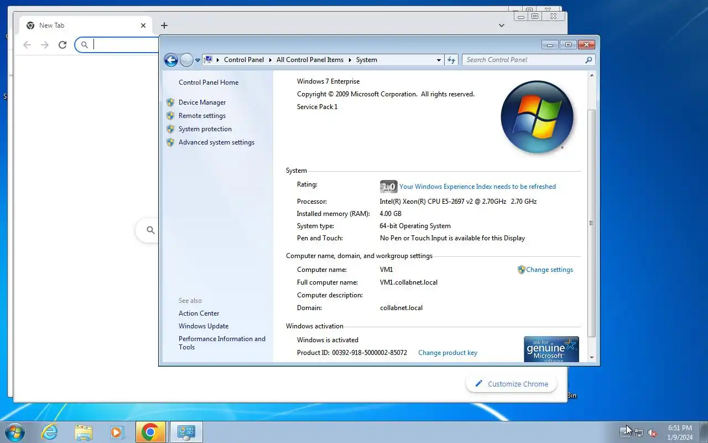Expand arrow after All Control Panel Items

(350, 60)
